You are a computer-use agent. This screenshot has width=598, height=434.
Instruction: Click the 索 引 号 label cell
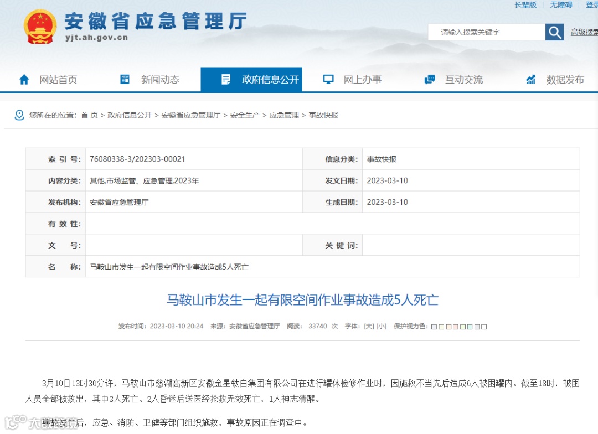tap(56, 159)
